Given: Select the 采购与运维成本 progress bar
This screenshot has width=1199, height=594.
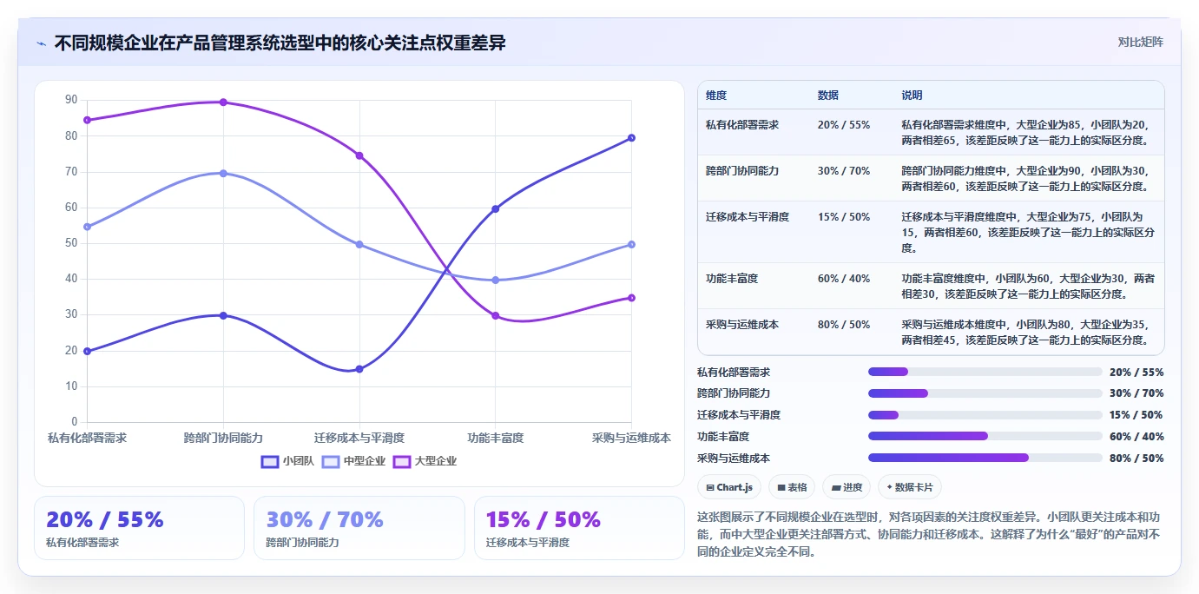Looking at the screenshot, I should click(985, 458).
